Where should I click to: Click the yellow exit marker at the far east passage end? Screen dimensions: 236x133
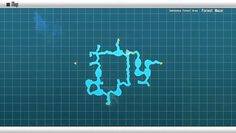tap(161, 63)
